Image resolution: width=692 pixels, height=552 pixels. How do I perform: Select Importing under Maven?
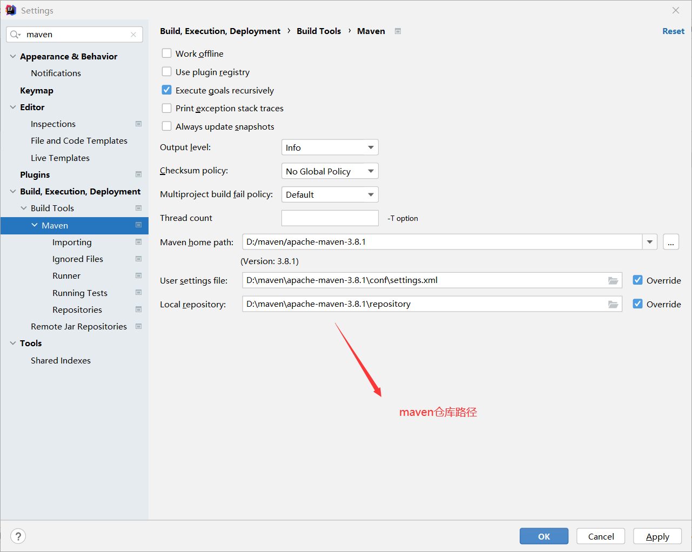(x=72, y=242)
